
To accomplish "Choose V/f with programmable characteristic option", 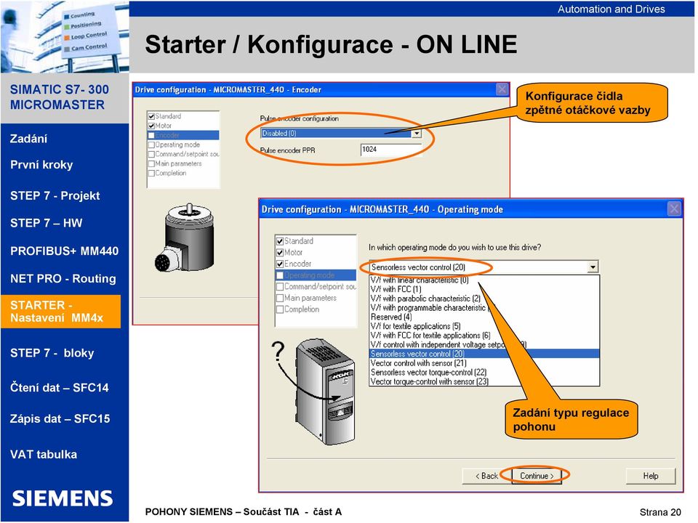I will pos(484,308).
